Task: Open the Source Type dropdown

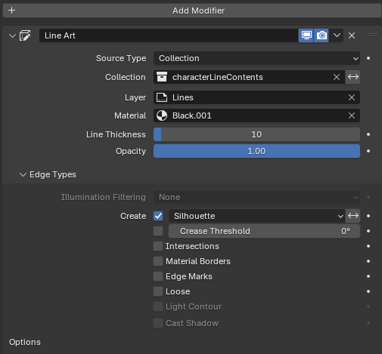Action: pos(256,58)
